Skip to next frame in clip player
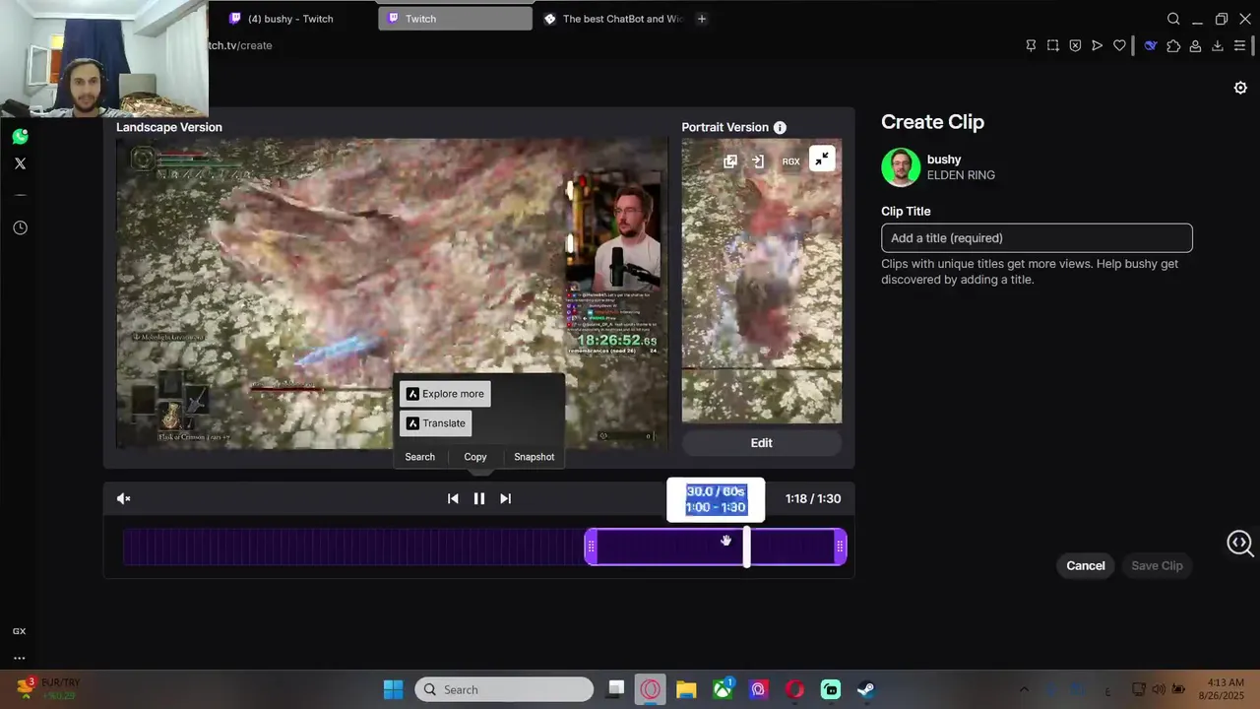Screen dimensions: 1260x709 [x=505, y=498]
